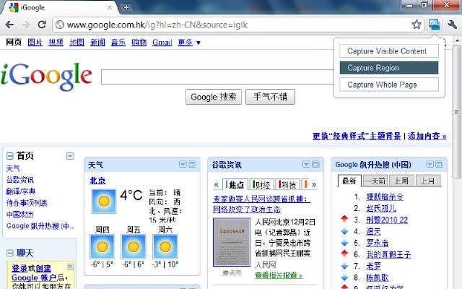Switch to the 上月 tab
This screenshot has width=462, height=289.
coord(428,181)
